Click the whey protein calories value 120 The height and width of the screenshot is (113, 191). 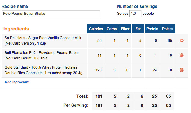(98, 70)
